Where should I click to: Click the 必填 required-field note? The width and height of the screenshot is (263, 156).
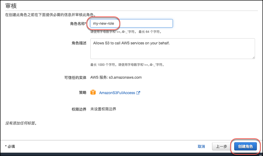(x=10, y=146)
